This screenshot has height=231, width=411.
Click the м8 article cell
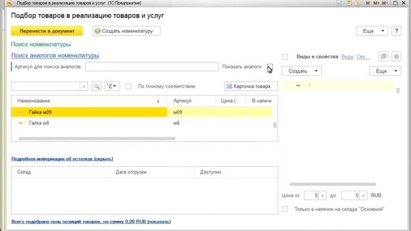(x=191, y=123)
